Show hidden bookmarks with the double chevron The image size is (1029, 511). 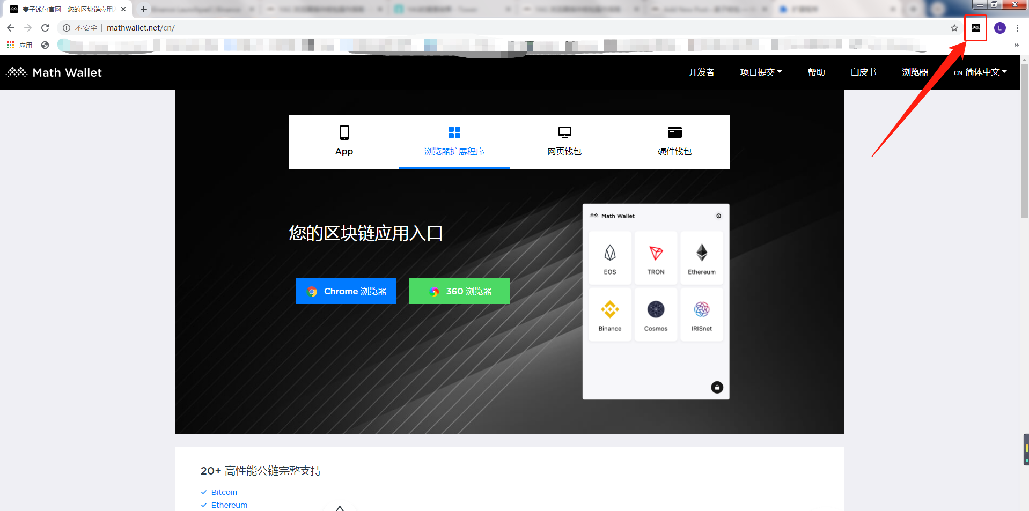click(x=1016, y=46)
